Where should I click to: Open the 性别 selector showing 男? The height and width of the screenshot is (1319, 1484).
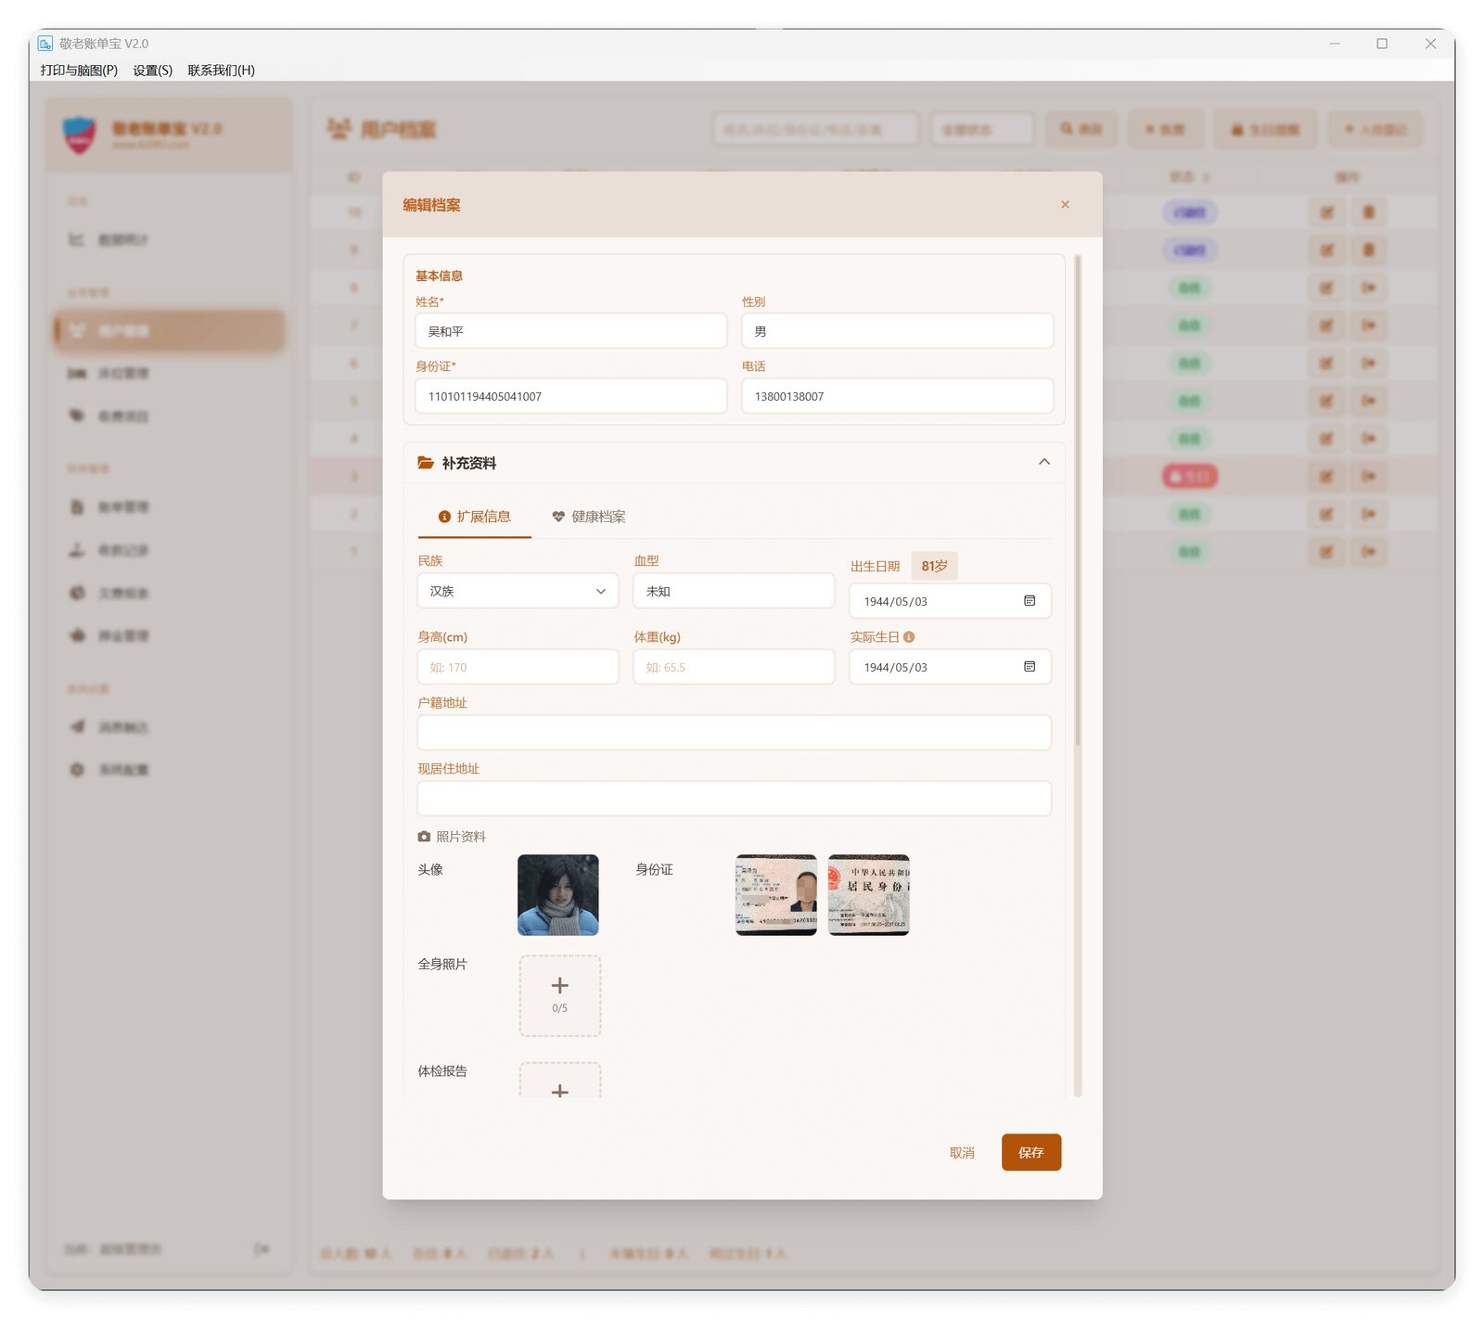click(896, 331)
